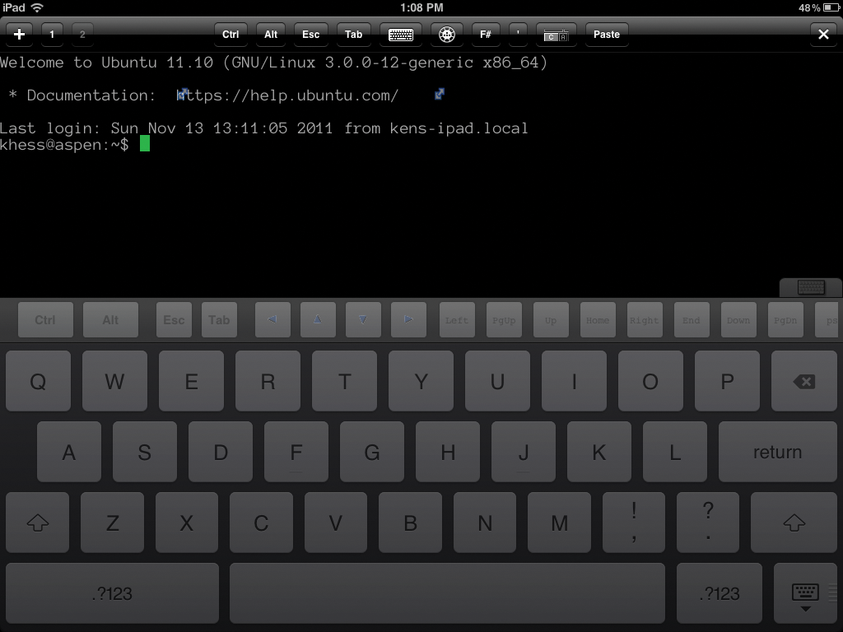
Task: Tap Alt in the extra keys row
Action: 110,320
